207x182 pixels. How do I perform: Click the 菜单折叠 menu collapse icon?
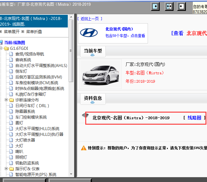click(x=23, y=32)
